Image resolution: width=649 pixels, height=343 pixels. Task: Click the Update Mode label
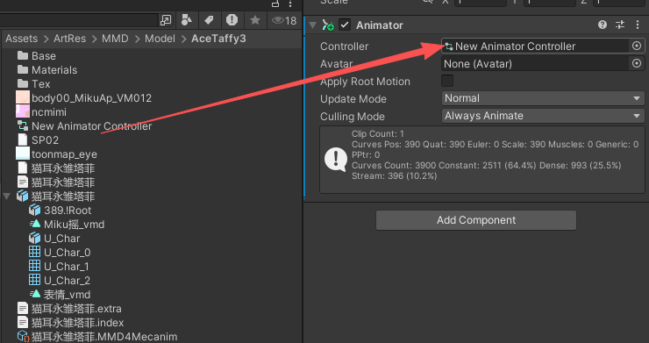pyautogui.click(x=353, y=99)
